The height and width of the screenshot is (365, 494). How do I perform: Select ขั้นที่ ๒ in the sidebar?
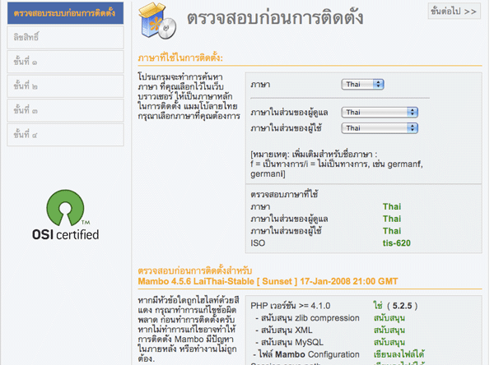tap(65, 85)
